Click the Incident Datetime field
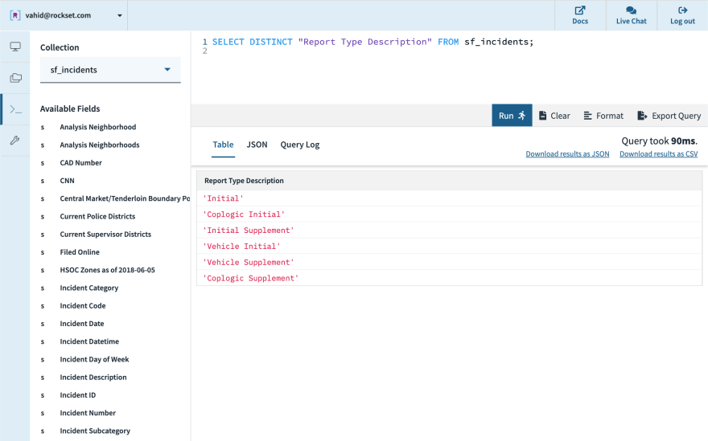708x441 pixels. tap(89, 341)
